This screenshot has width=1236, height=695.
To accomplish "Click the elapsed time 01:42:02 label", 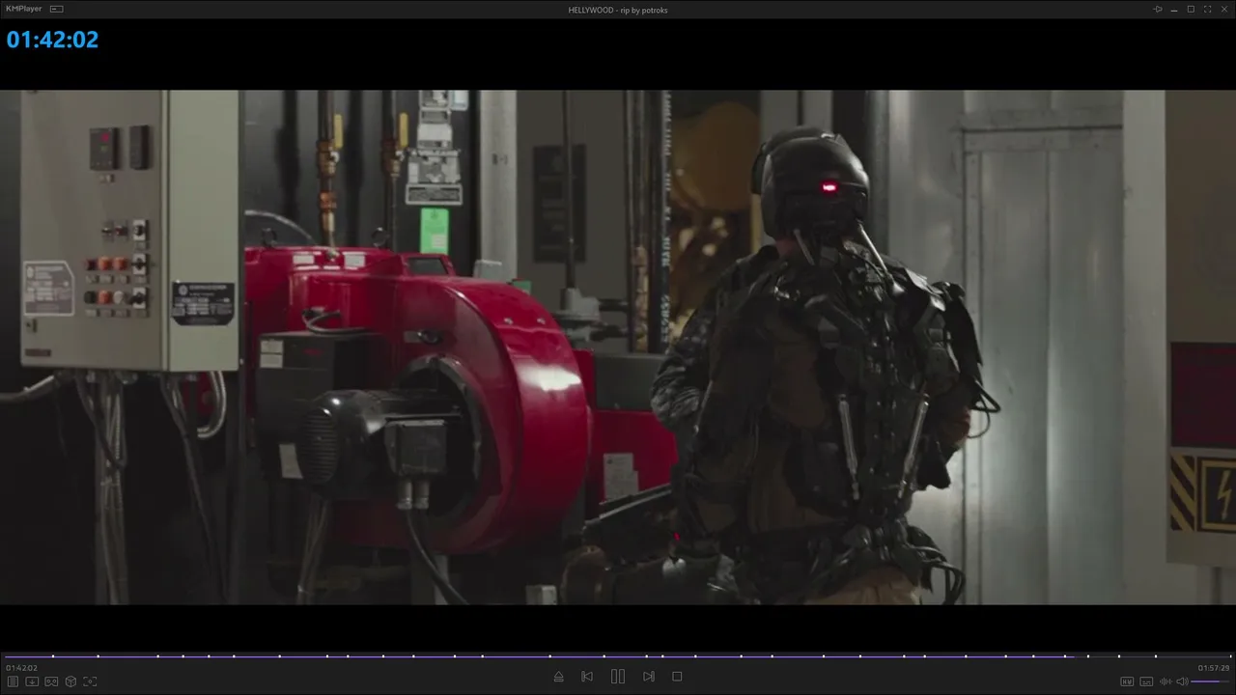I will click(21, 668).
